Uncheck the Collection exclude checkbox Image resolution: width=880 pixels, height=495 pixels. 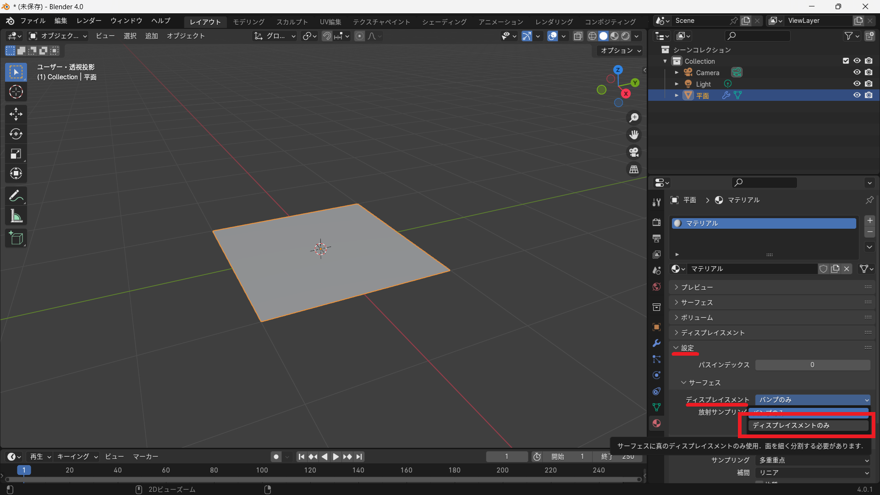[846, 61]
